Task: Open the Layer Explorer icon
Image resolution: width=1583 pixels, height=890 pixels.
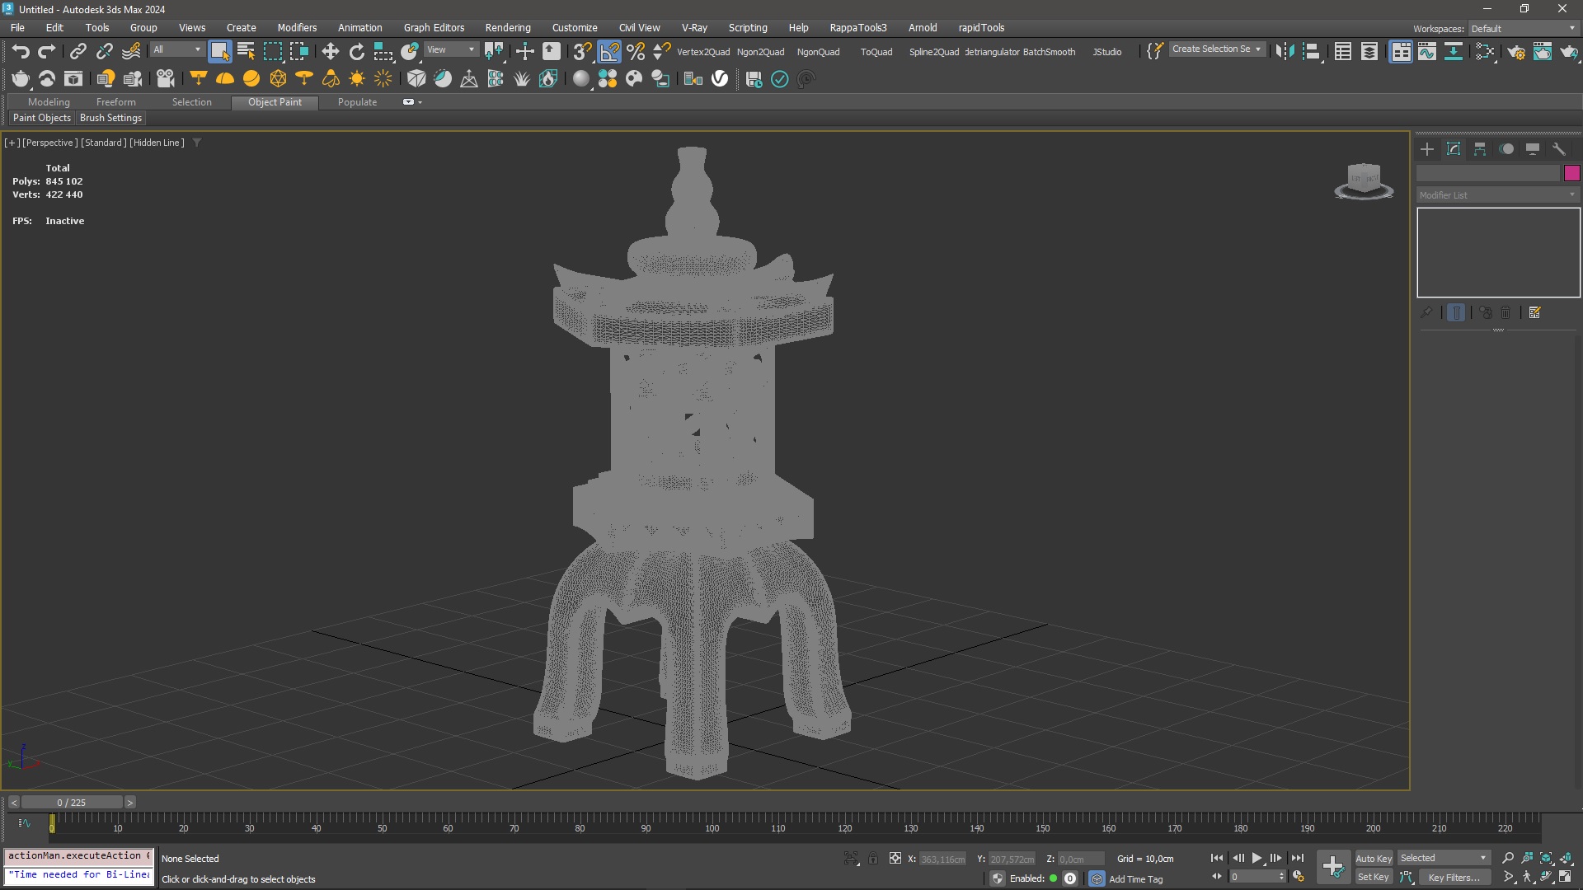Action: pos(1369,51)
